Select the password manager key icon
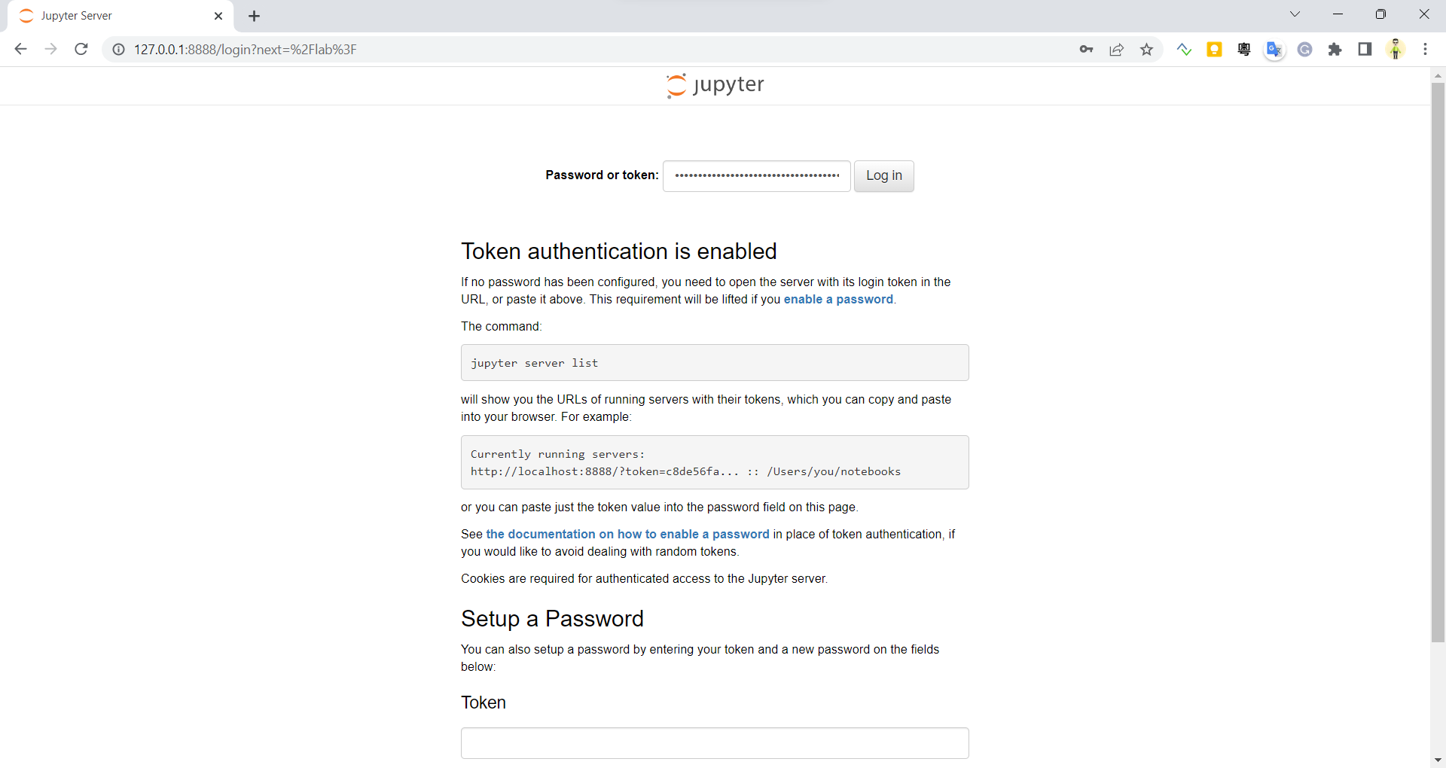 click(x=1087, y=49)
